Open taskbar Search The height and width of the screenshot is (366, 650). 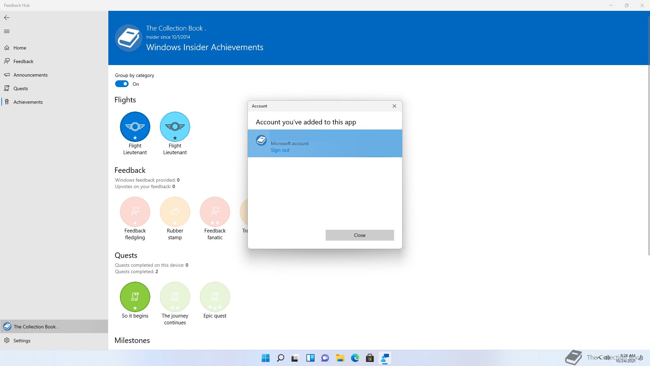pyautogui.click(x=281, y=358)
